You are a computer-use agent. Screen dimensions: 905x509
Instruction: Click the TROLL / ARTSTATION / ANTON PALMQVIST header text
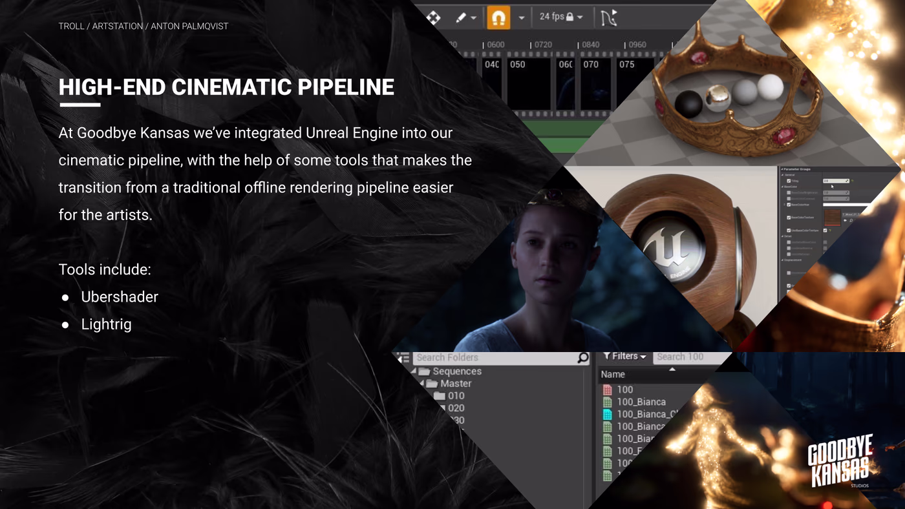point(144,26)
